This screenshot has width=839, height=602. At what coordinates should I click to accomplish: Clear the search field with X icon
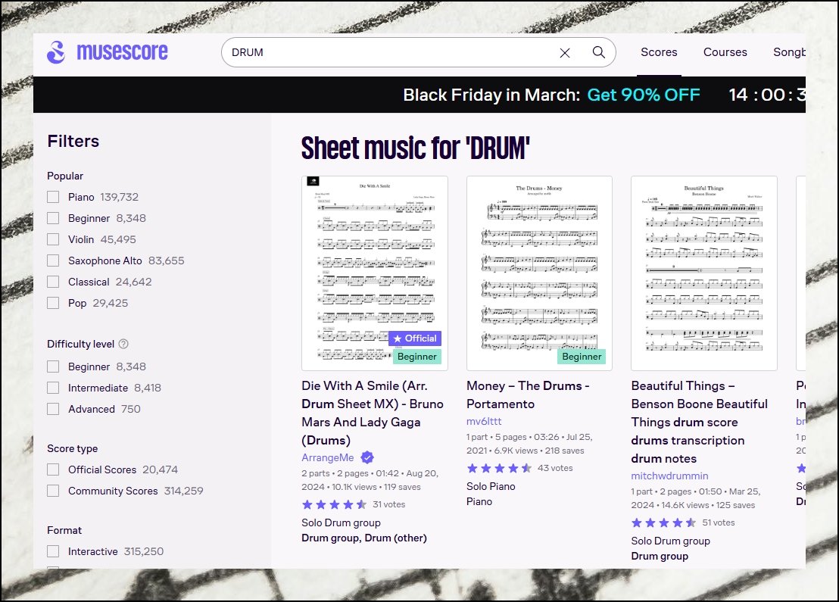tap(564, 52)
